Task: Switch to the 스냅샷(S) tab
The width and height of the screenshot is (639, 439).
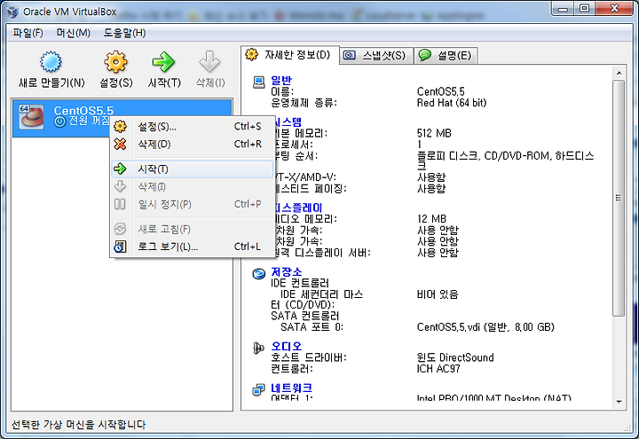Action: (x=376, y=55)
